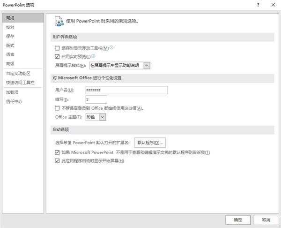Close the PowerPoint 选项 dialog
Viewport: 281px width, 228px height.
(273, 5)
